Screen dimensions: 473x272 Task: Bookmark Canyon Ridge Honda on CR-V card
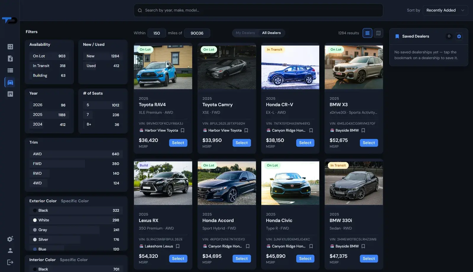311,130
